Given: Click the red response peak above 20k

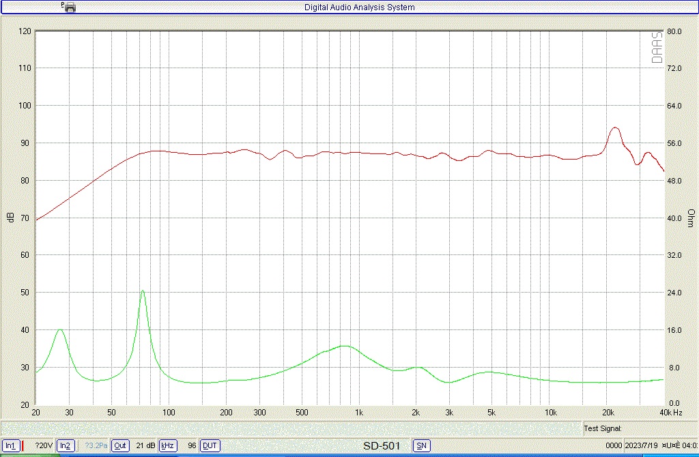Looking at the screenshot, I should pos(615,128).
